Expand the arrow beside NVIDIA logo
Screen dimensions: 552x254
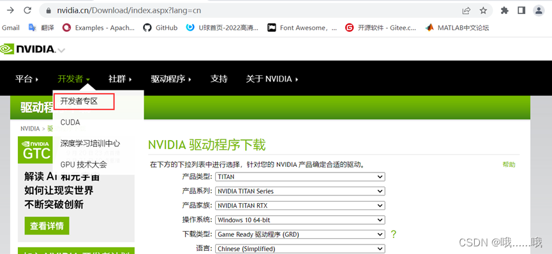pyautogui.click(x=61, y=50)
